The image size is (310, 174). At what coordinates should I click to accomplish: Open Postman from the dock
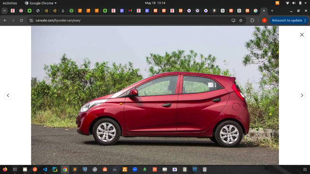click(35, 170)
